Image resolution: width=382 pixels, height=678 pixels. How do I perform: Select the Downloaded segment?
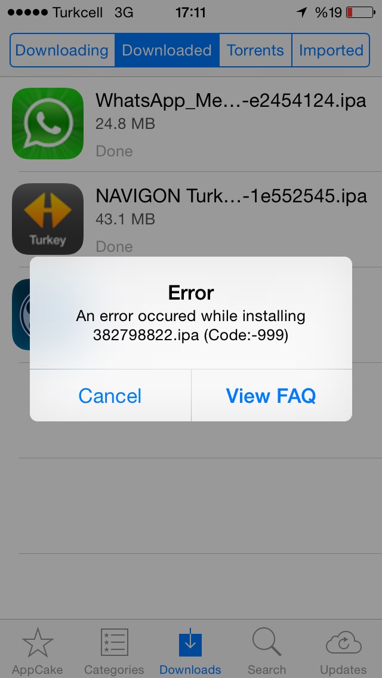coord(167,50)
